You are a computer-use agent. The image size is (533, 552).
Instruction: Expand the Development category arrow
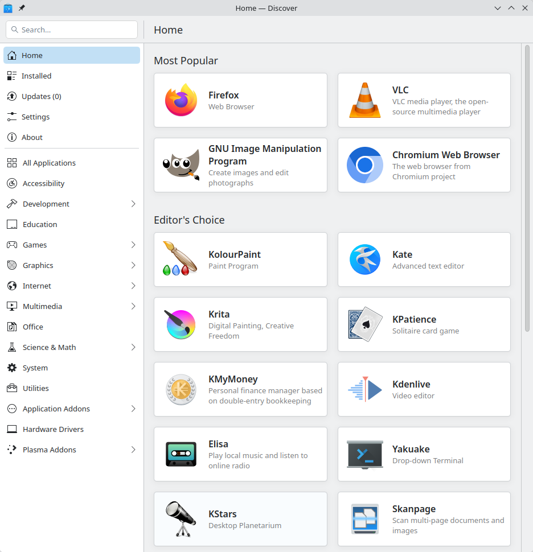click(133, 204)
